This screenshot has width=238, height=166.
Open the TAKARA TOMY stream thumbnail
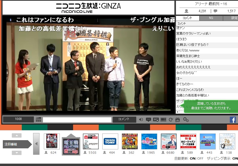pos(110,141)
